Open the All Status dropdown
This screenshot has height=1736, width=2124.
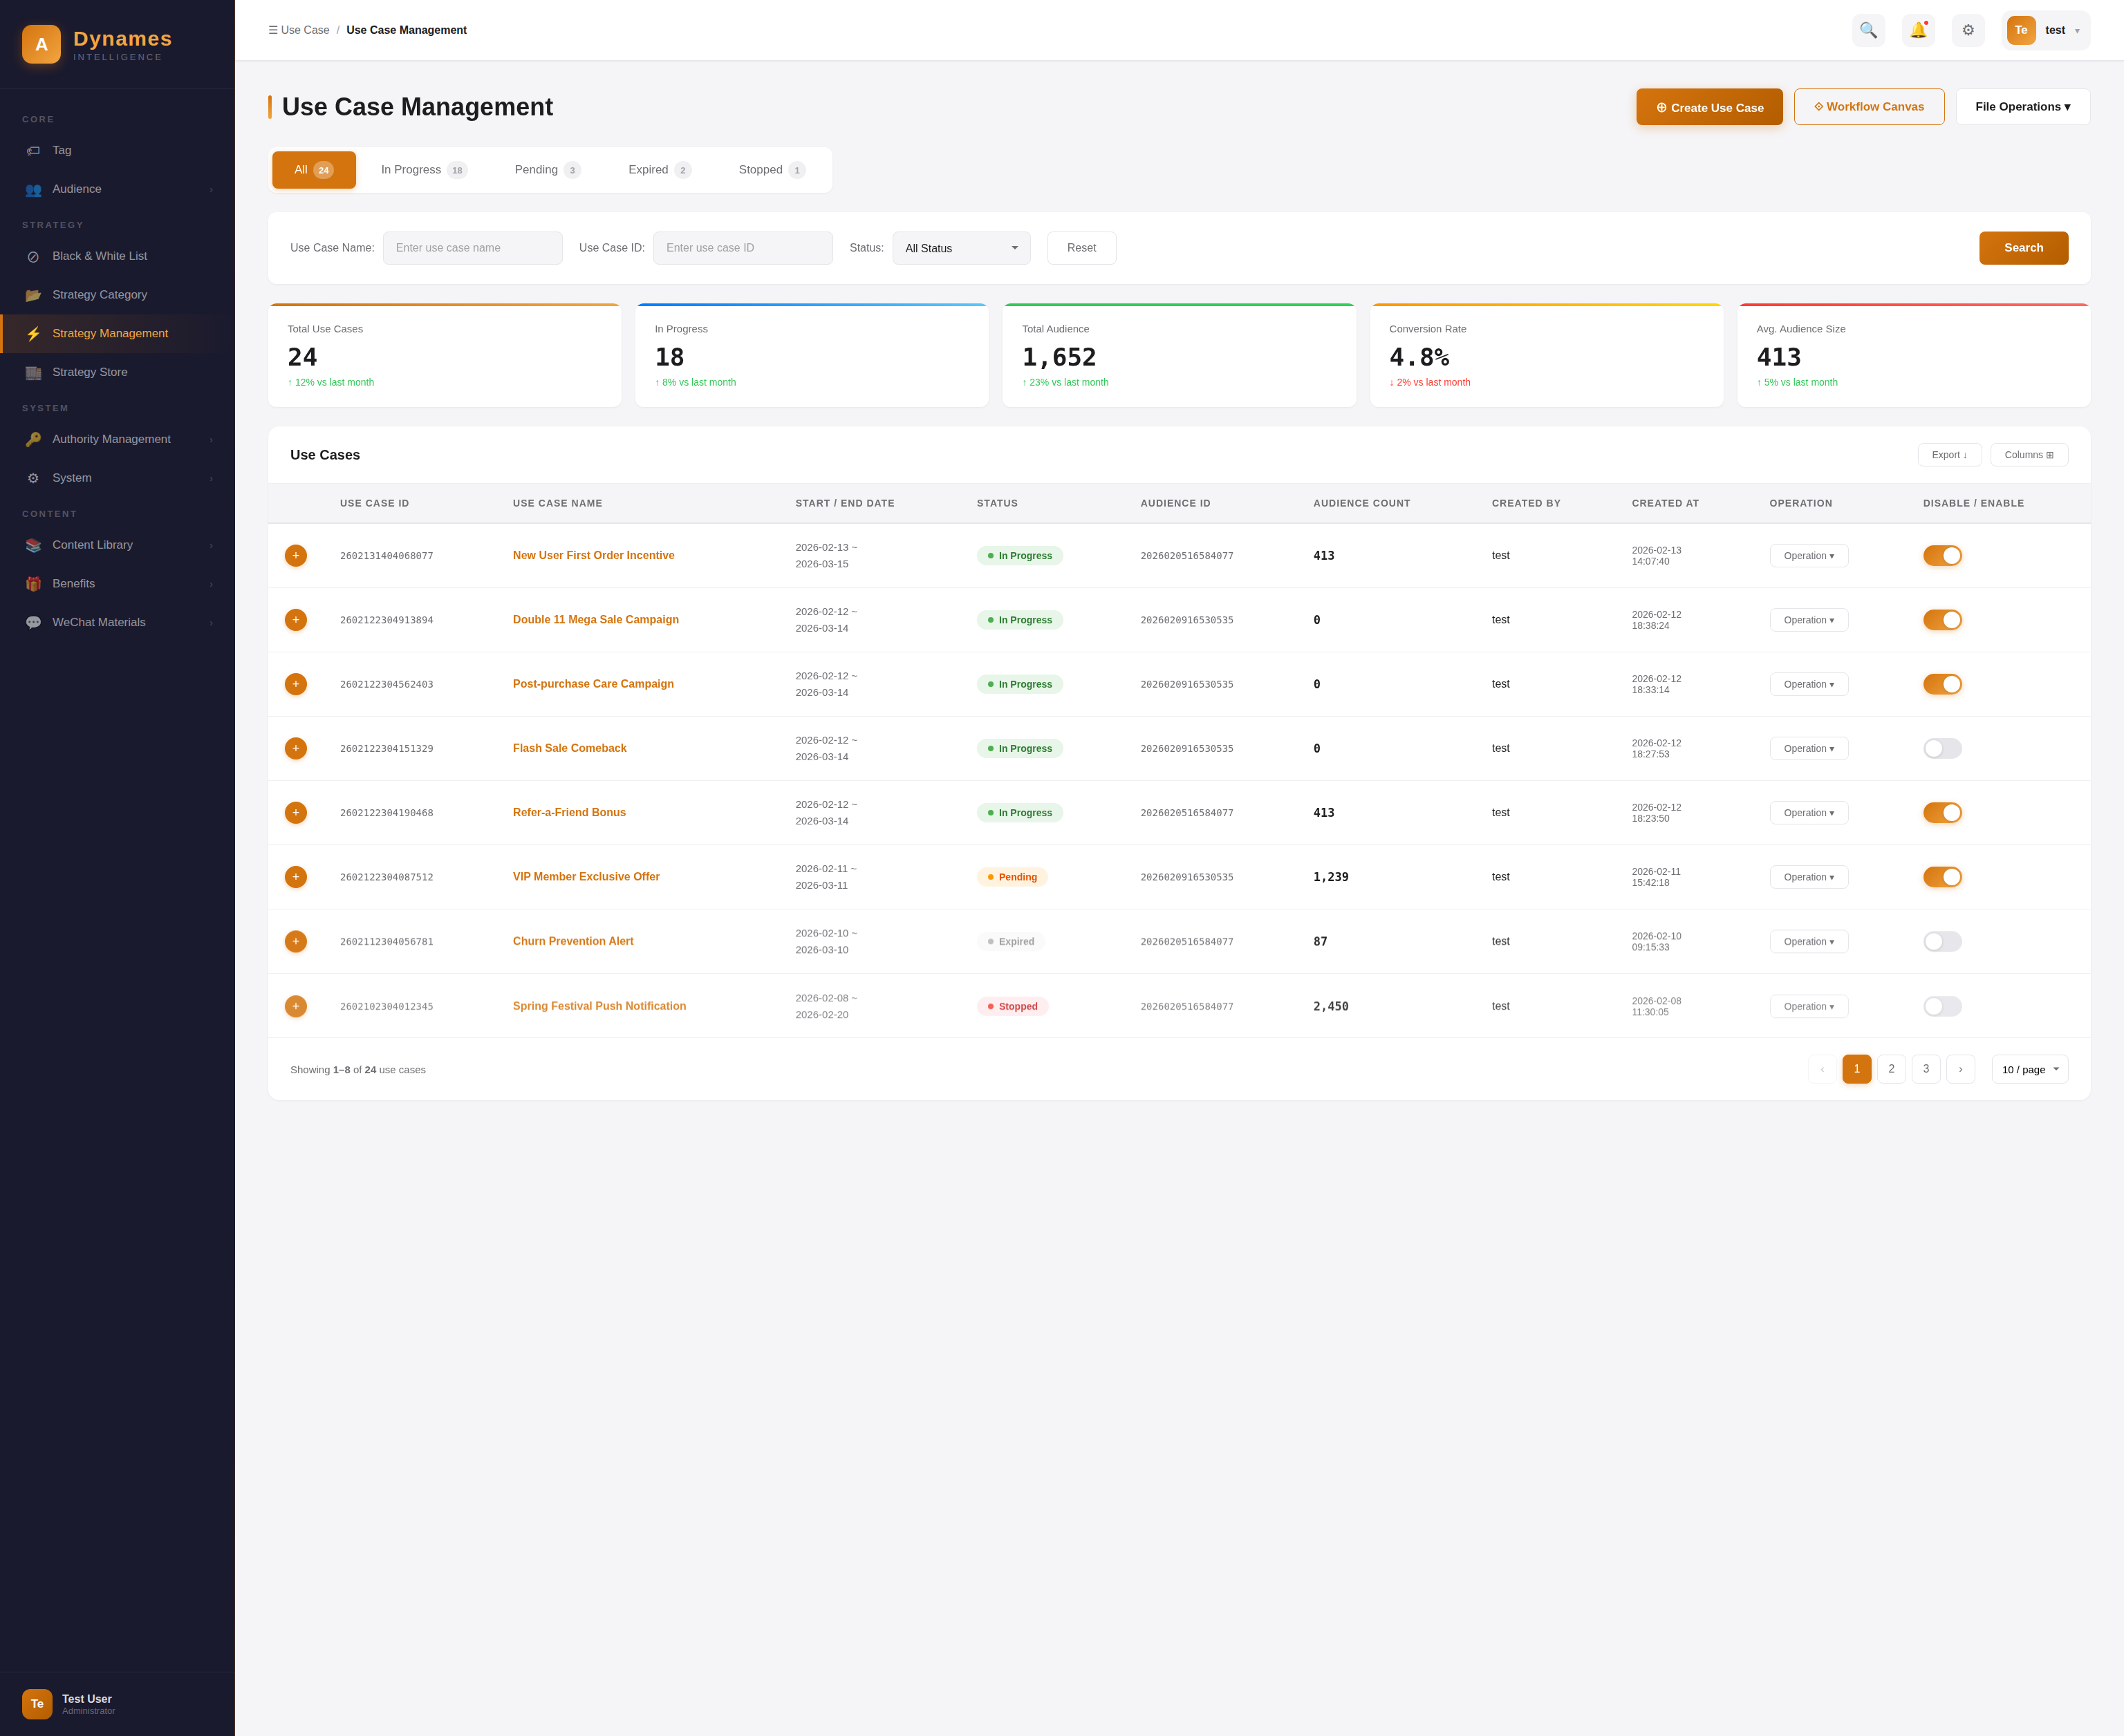click(960, 248)
